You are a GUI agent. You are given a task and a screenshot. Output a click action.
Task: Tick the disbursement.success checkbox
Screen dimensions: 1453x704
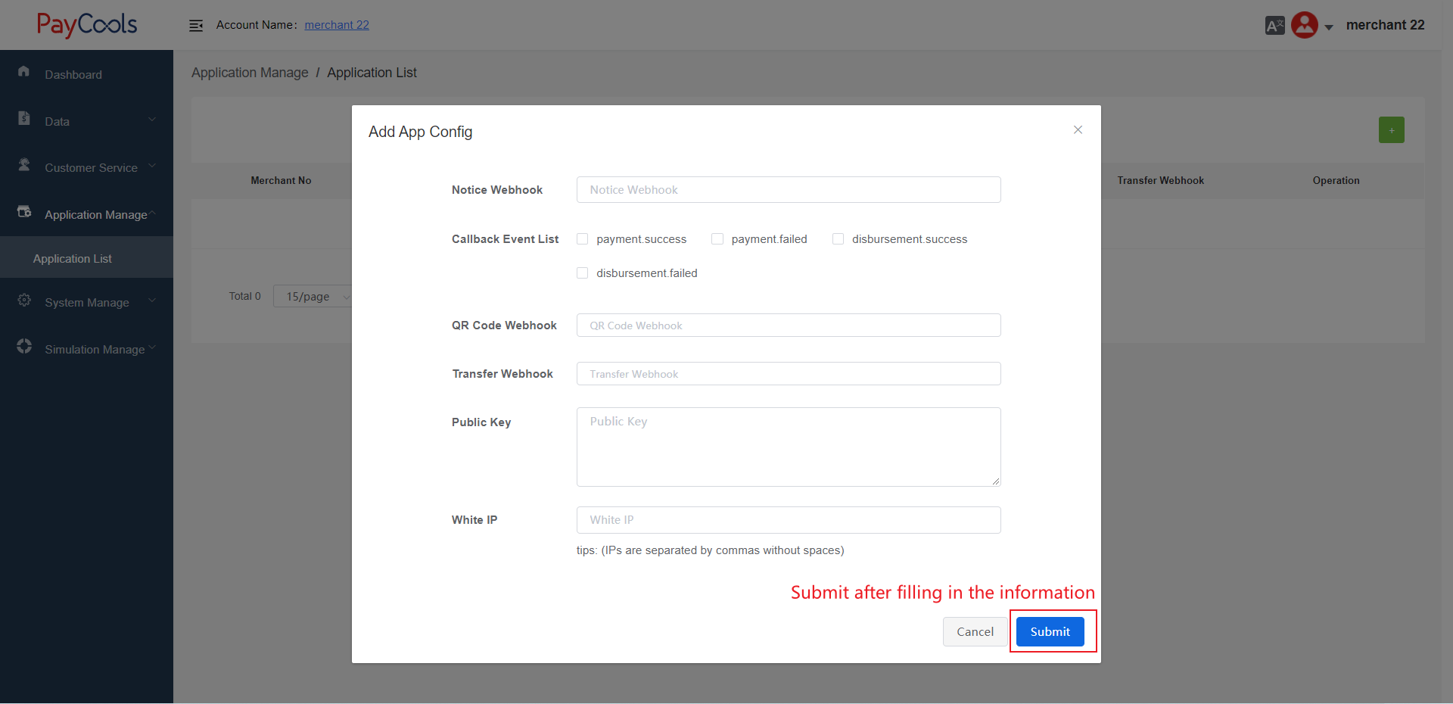pos(838,239)
